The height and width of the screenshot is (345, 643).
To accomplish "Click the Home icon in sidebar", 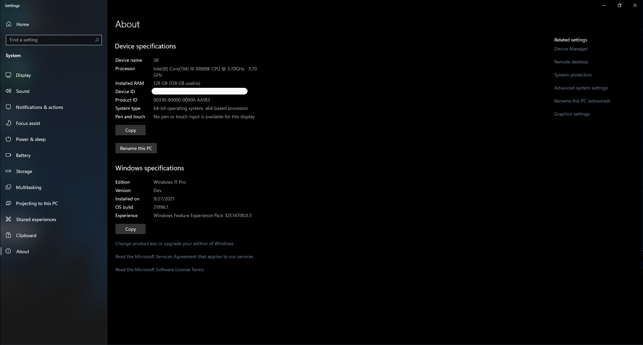I will point(9,24).
